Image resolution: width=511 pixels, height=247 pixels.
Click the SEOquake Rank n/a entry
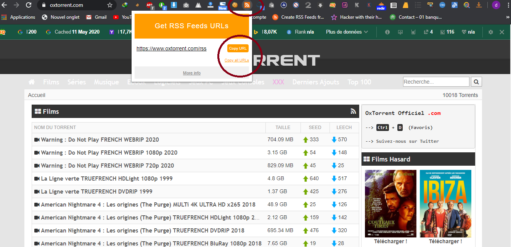pos(300,32)
